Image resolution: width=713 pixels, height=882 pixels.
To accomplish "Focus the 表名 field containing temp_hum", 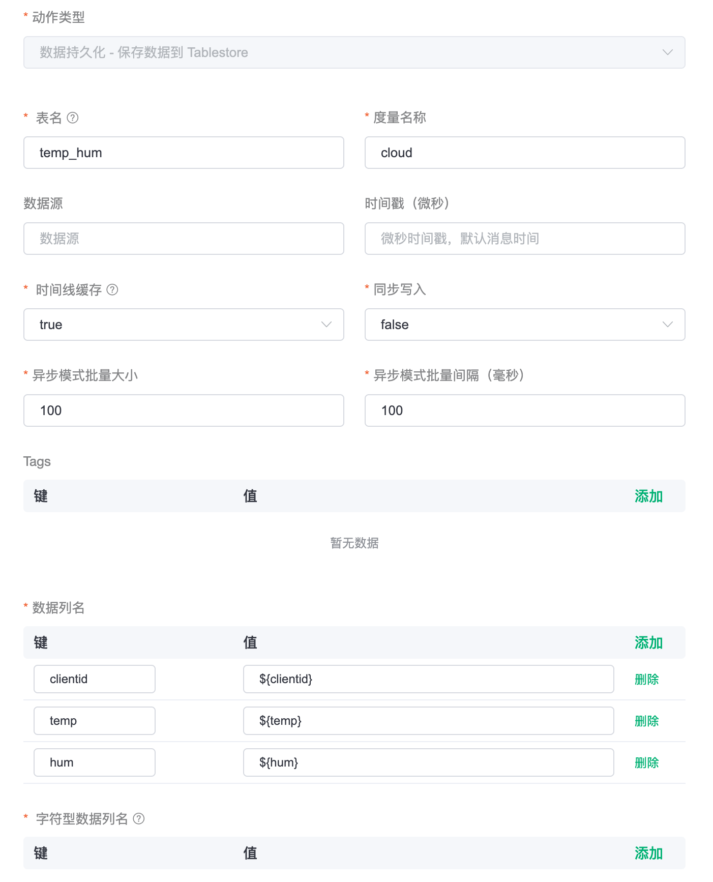I will (184, 153).
